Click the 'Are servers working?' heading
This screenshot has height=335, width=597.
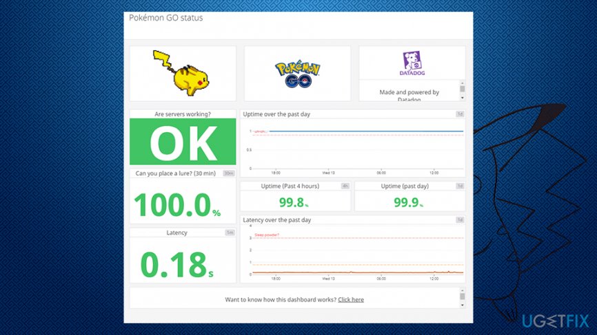coord(183,114)
